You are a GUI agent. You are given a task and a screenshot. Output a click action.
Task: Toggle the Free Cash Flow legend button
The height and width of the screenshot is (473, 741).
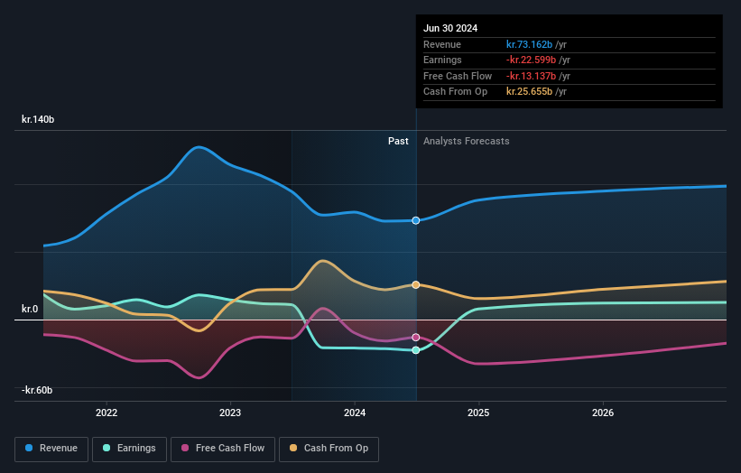(x=223, y=449)
